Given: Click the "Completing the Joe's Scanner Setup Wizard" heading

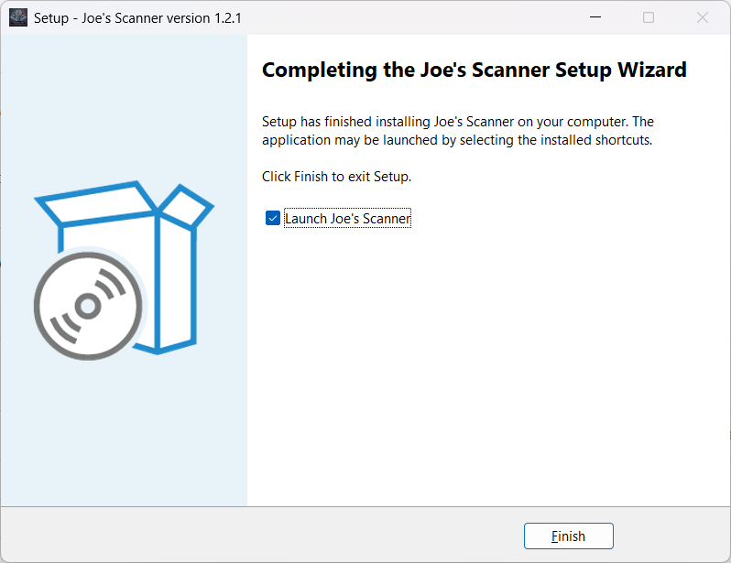Looking at the screenshot, I should pyautogui.click(x=474, y=70).
